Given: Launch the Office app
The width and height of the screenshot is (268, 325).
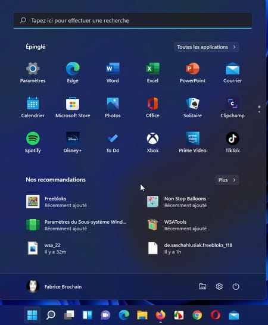Looking at the screenshot, I should (152, 107).
